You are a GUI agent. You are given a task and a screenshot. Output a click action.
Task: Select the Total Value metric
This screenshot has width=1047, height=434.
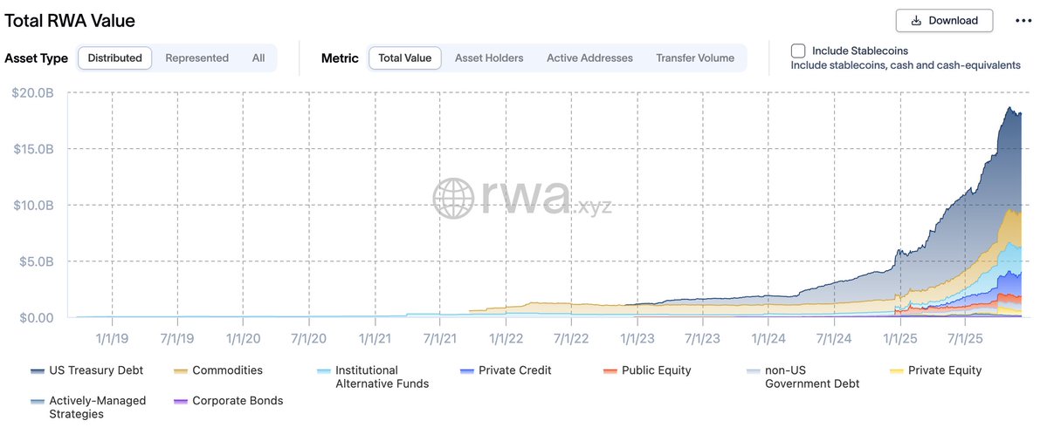405,58
